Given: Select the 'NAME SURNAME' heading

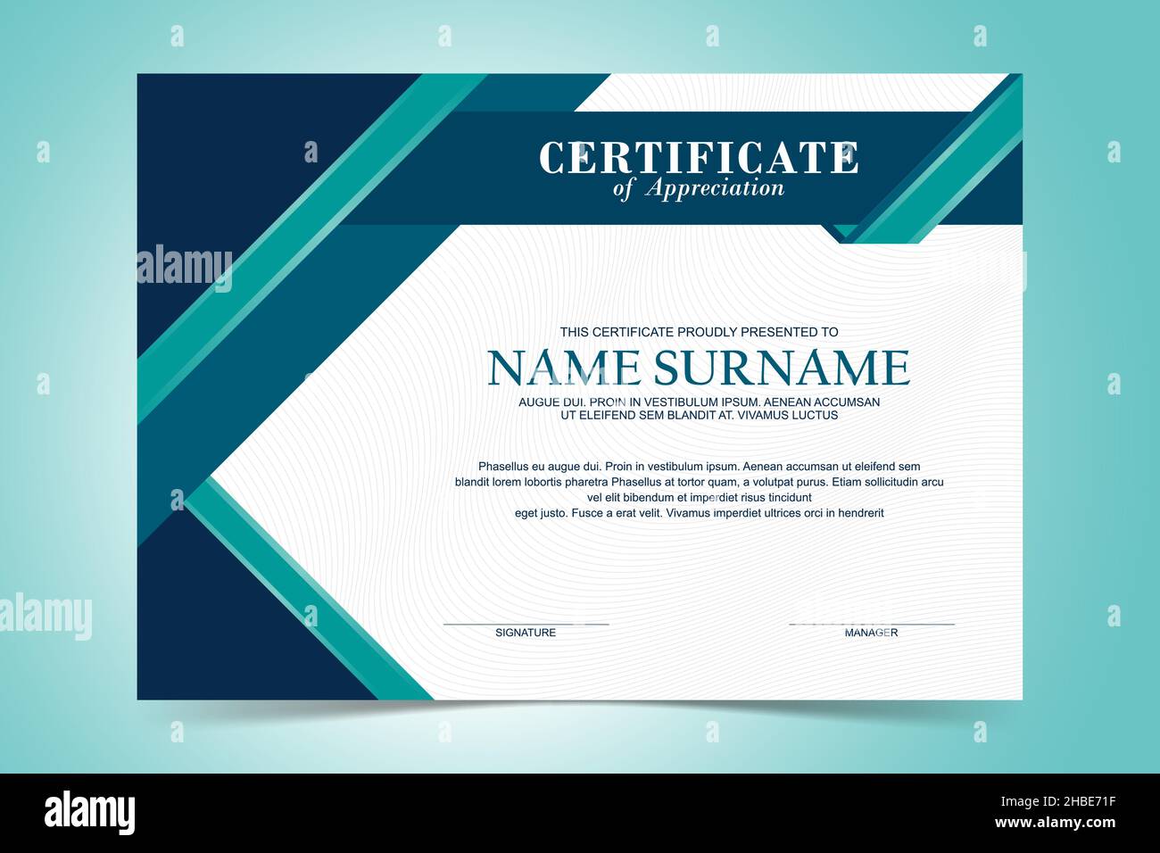Looking at the screenshot, I should pos(699,368).
